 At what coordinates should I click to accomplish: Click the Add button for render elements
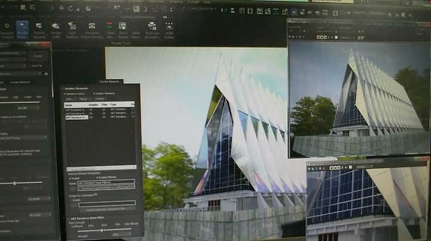point(69,99)
